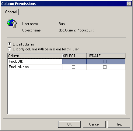Select the List all columns radio button
The width and height of the screenshot is (133, 131).
click(9, 44)
